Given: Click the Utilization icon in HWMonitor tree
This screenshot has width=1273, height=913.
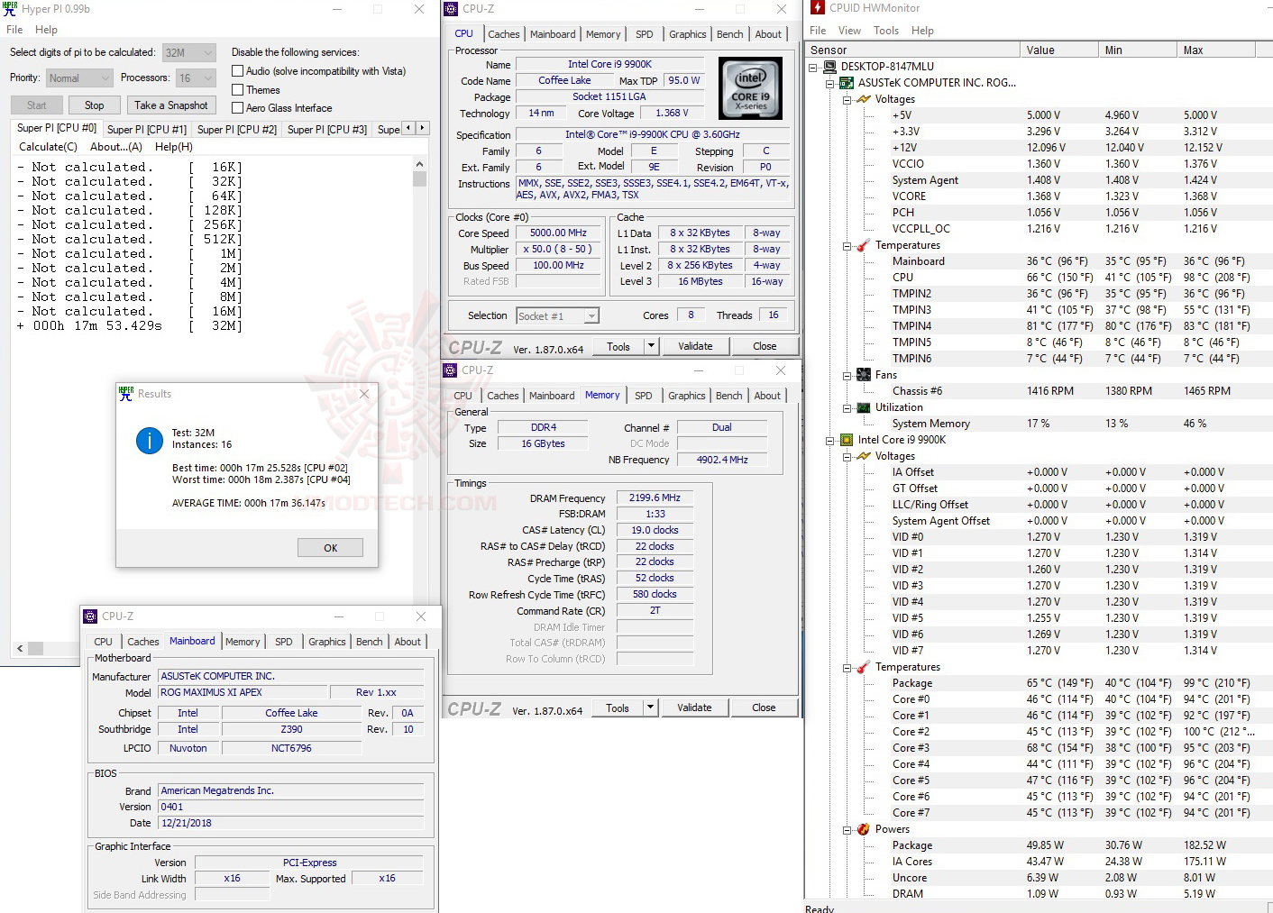Looking at the screenshot, I should point(864,407).
